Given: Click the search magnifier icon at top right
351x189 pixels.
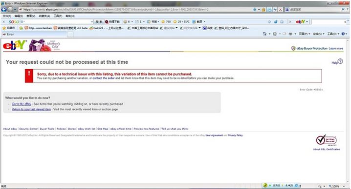Looking at the screenshot, I should [x=343, y=9].
